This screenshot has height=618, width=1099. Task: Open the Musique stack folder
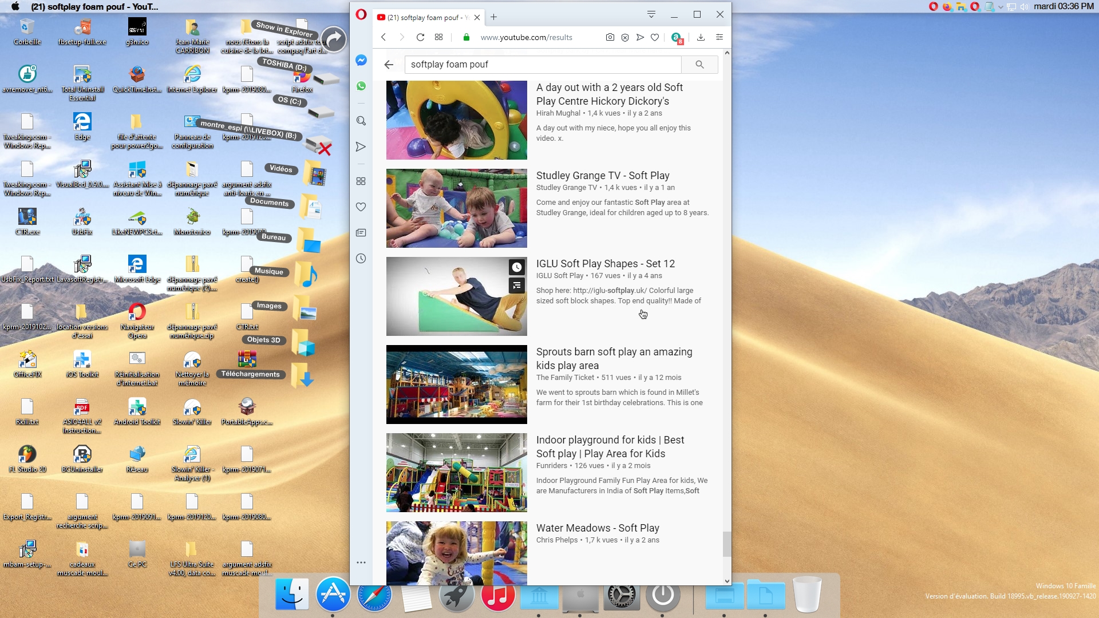pyautogui.click(x=307, y=275)
